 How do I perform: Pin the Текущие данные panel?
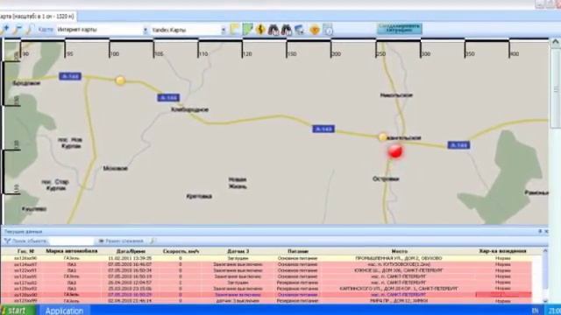pyautogui.click(x=540, y=231)
